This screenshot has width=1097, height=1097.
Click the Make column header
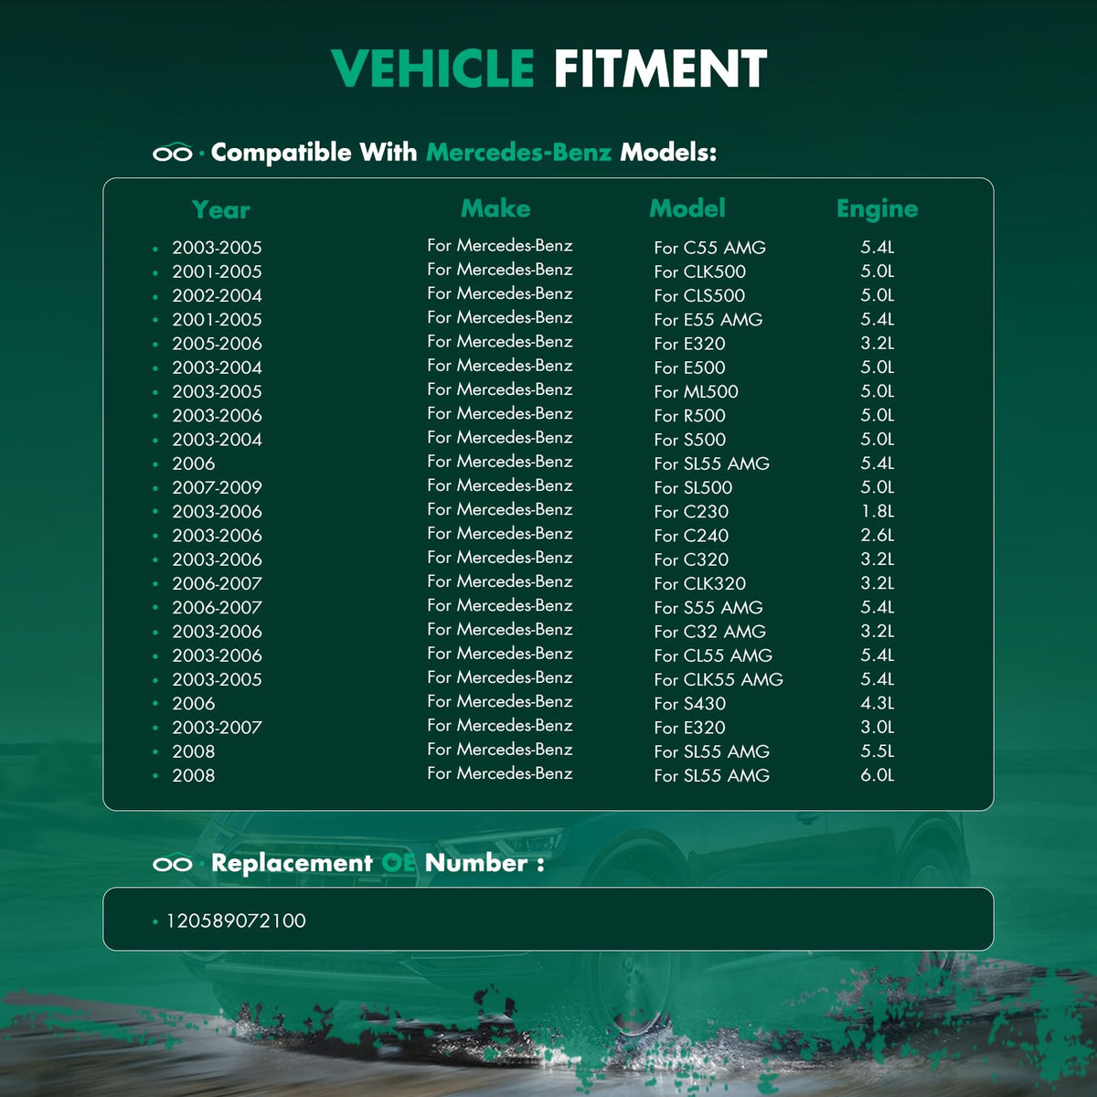[495, 208]
